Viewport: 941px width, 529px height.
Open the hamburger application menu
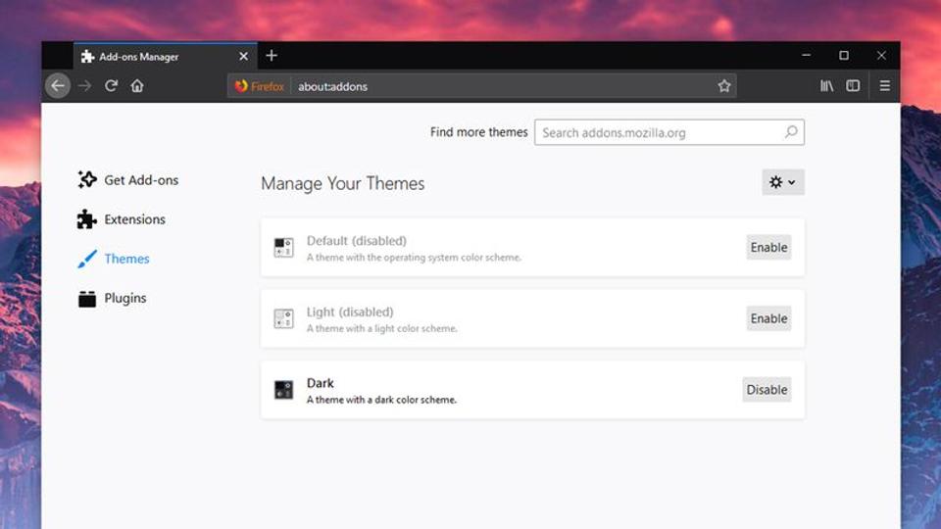(884, 86)
